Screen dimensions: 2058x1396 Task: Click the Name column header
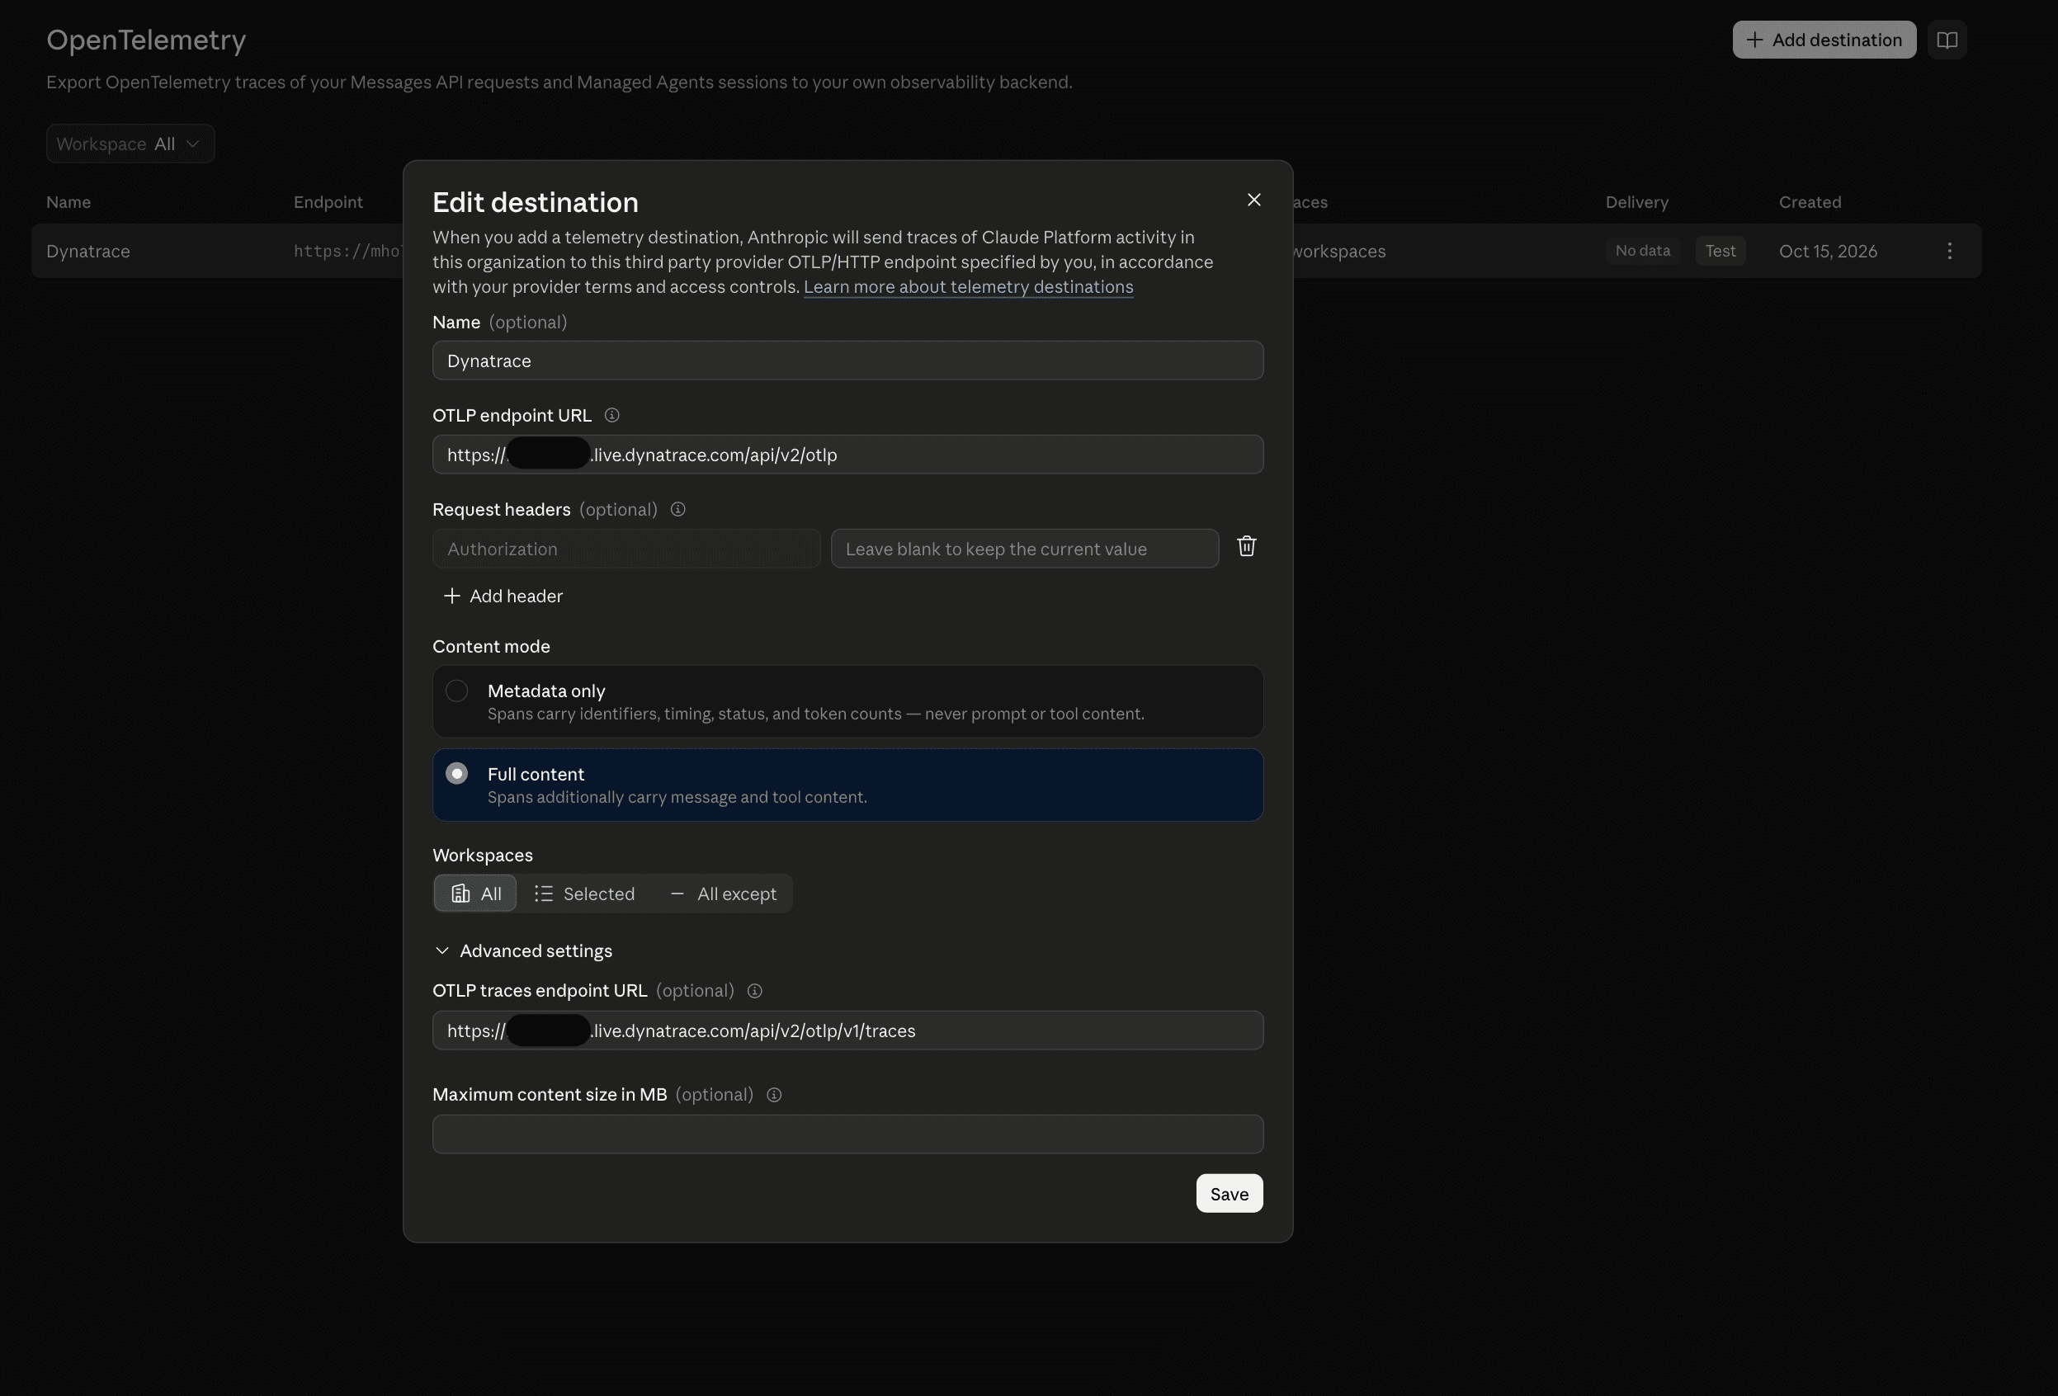[68, 203]
